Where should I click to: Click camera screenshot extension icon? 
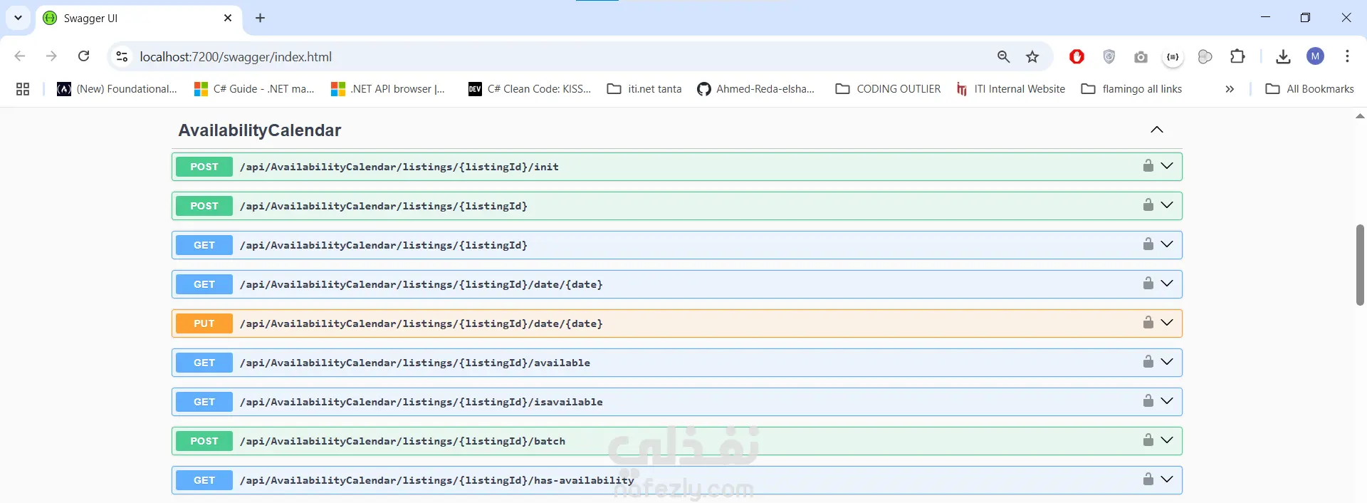pyautogui.click(x=1141, y=57)
